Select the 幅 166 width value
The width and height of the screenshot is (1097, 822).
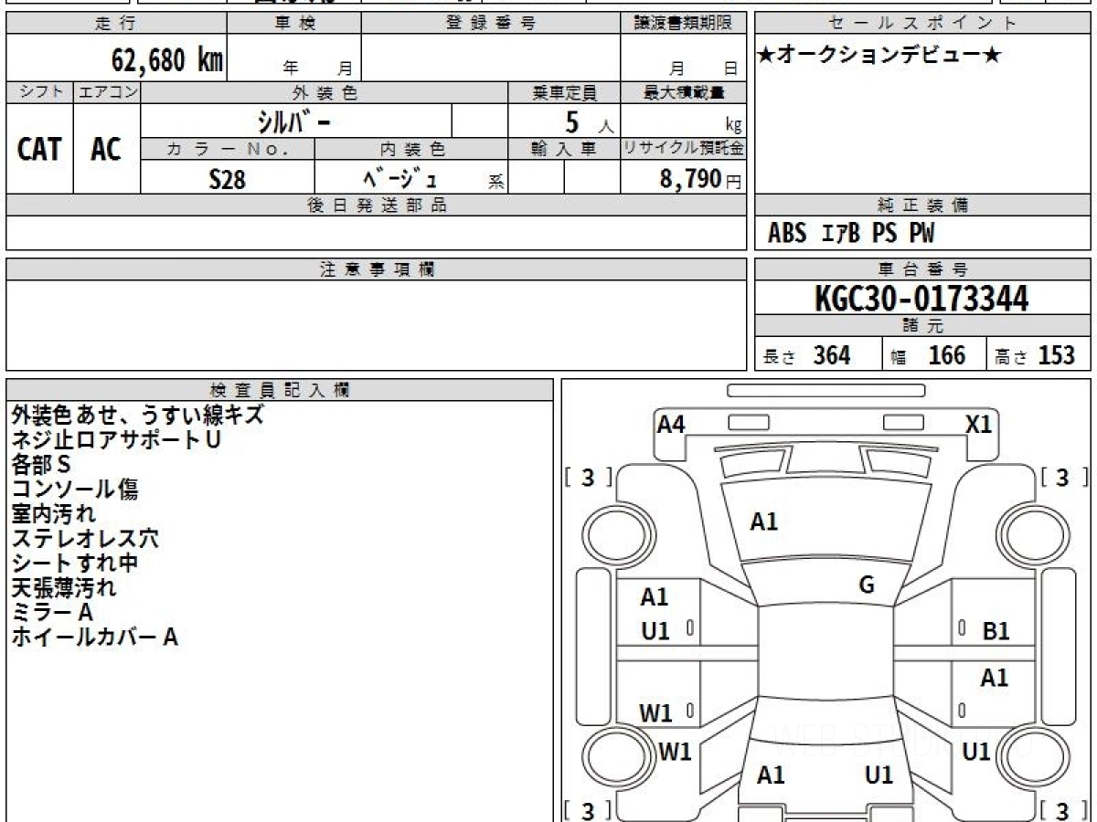click(x=928, y=355)
